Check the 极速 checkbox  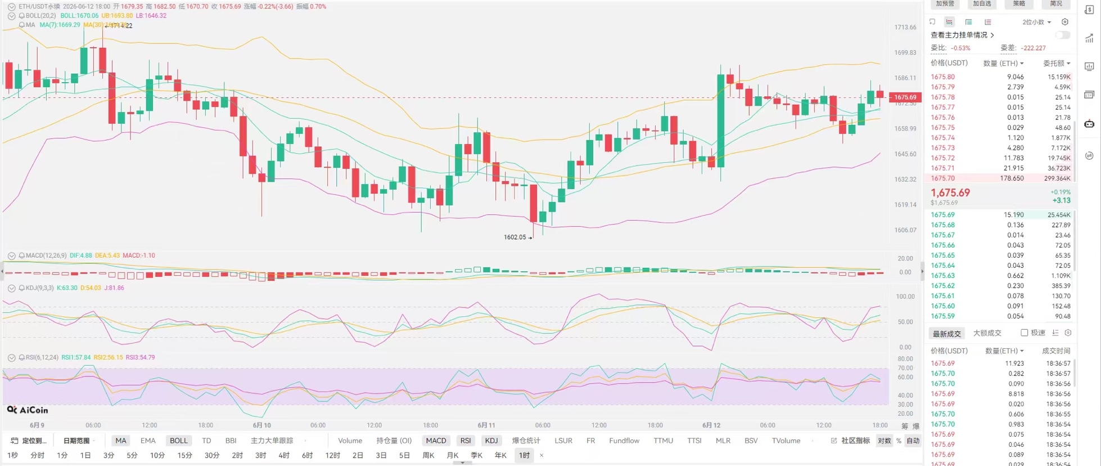[1025, 333]
